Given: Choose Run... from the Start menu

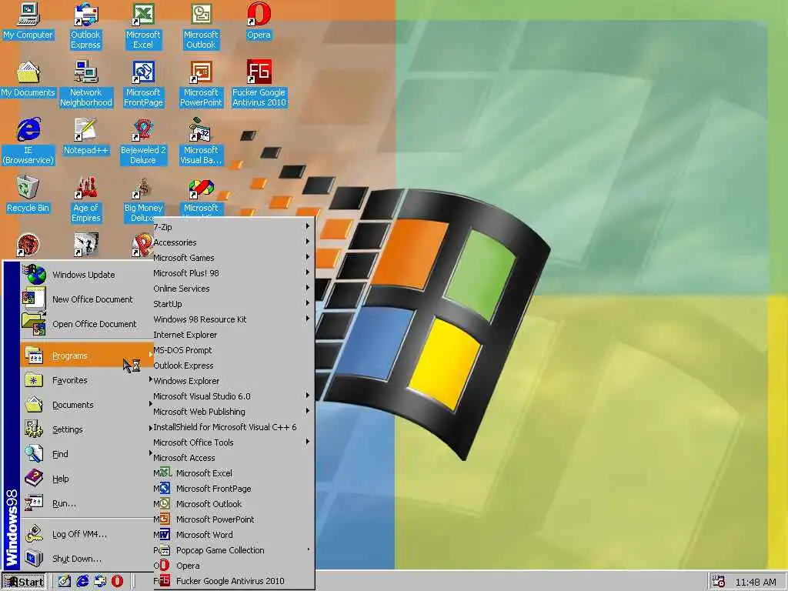Looking at the screenshot, I should click(87, 503).
